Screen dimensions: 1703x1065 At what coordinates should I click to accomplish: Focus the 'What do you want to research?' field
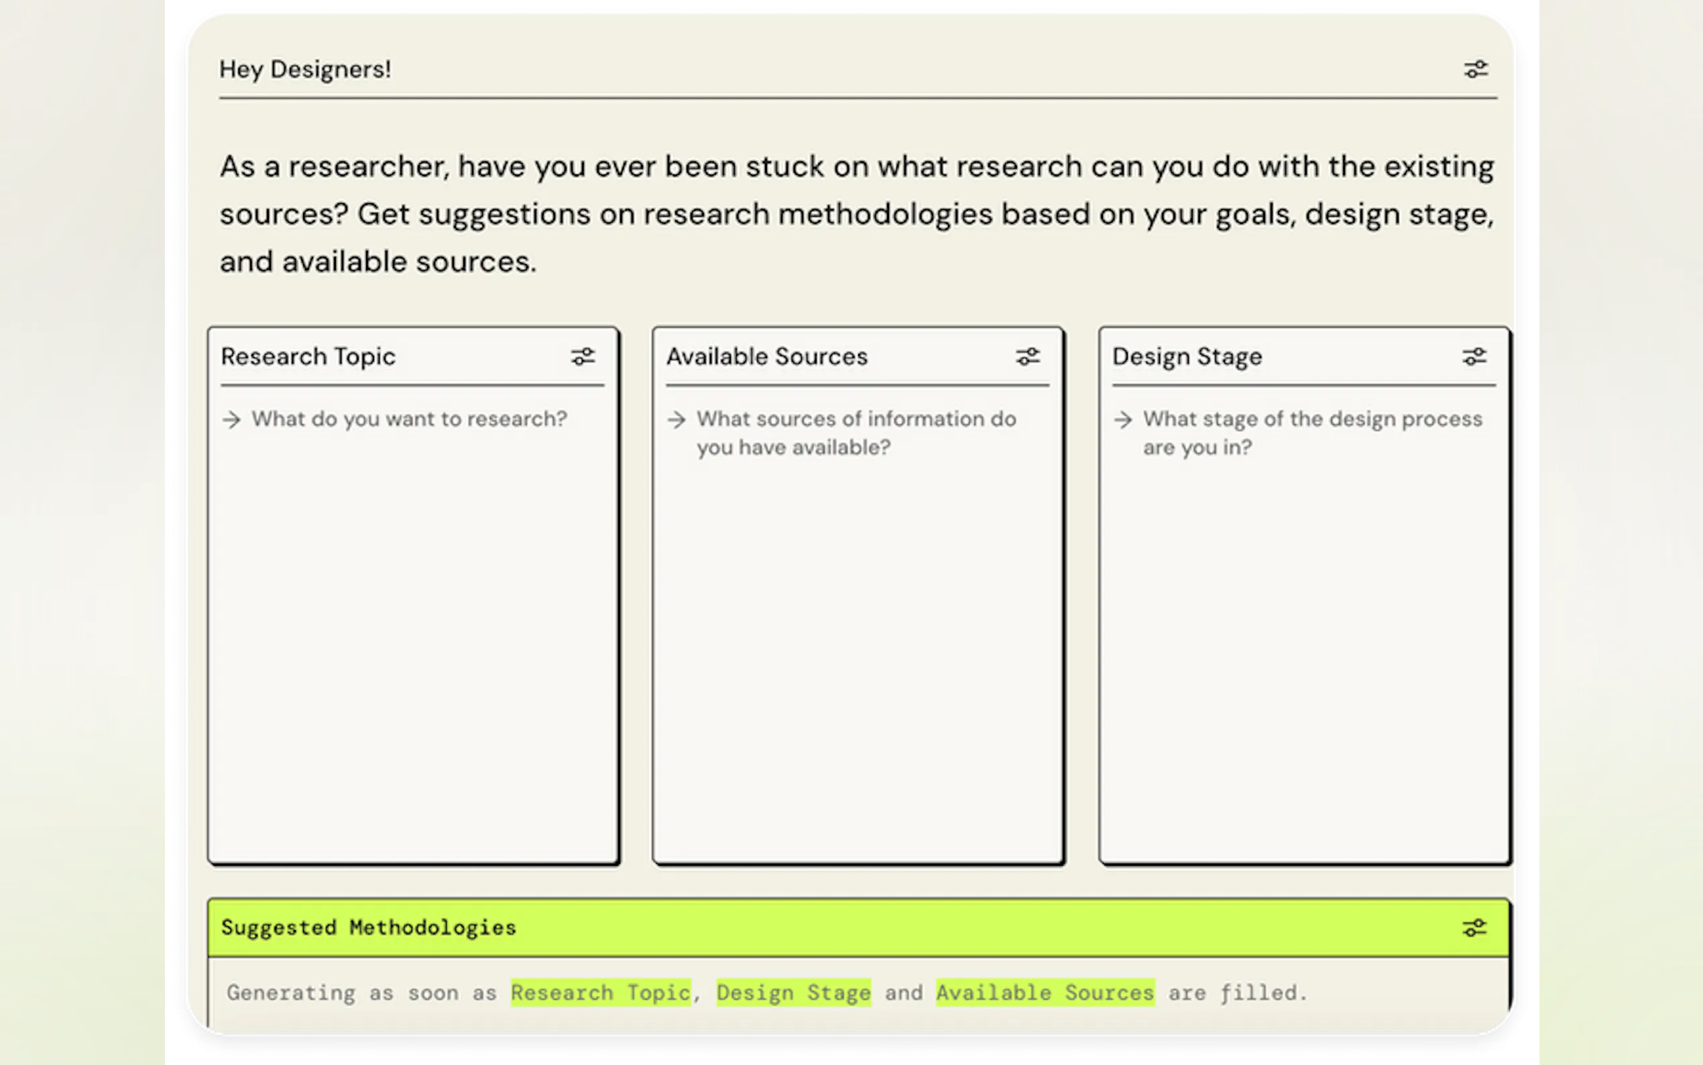pos(409,419)
